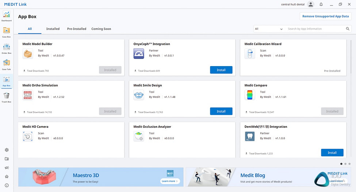Image resolution: width=356 pixels, height=192 pixels.
Task: Click the search magnifier icon
Action: click(348, 29)
